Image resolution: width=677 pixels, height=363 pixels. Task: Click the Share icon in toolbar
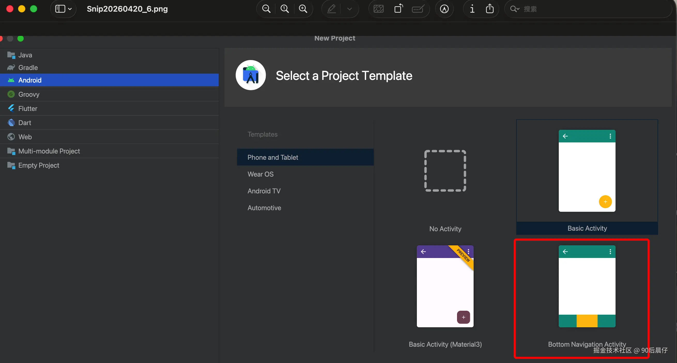(x=490, y=9)
